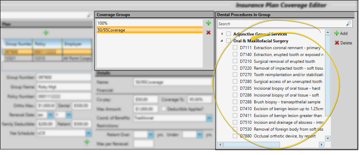363x155 pixels.
Task: Check D7280 Surgical access of unerupted tooth
Action: click(x=235, y=82)
